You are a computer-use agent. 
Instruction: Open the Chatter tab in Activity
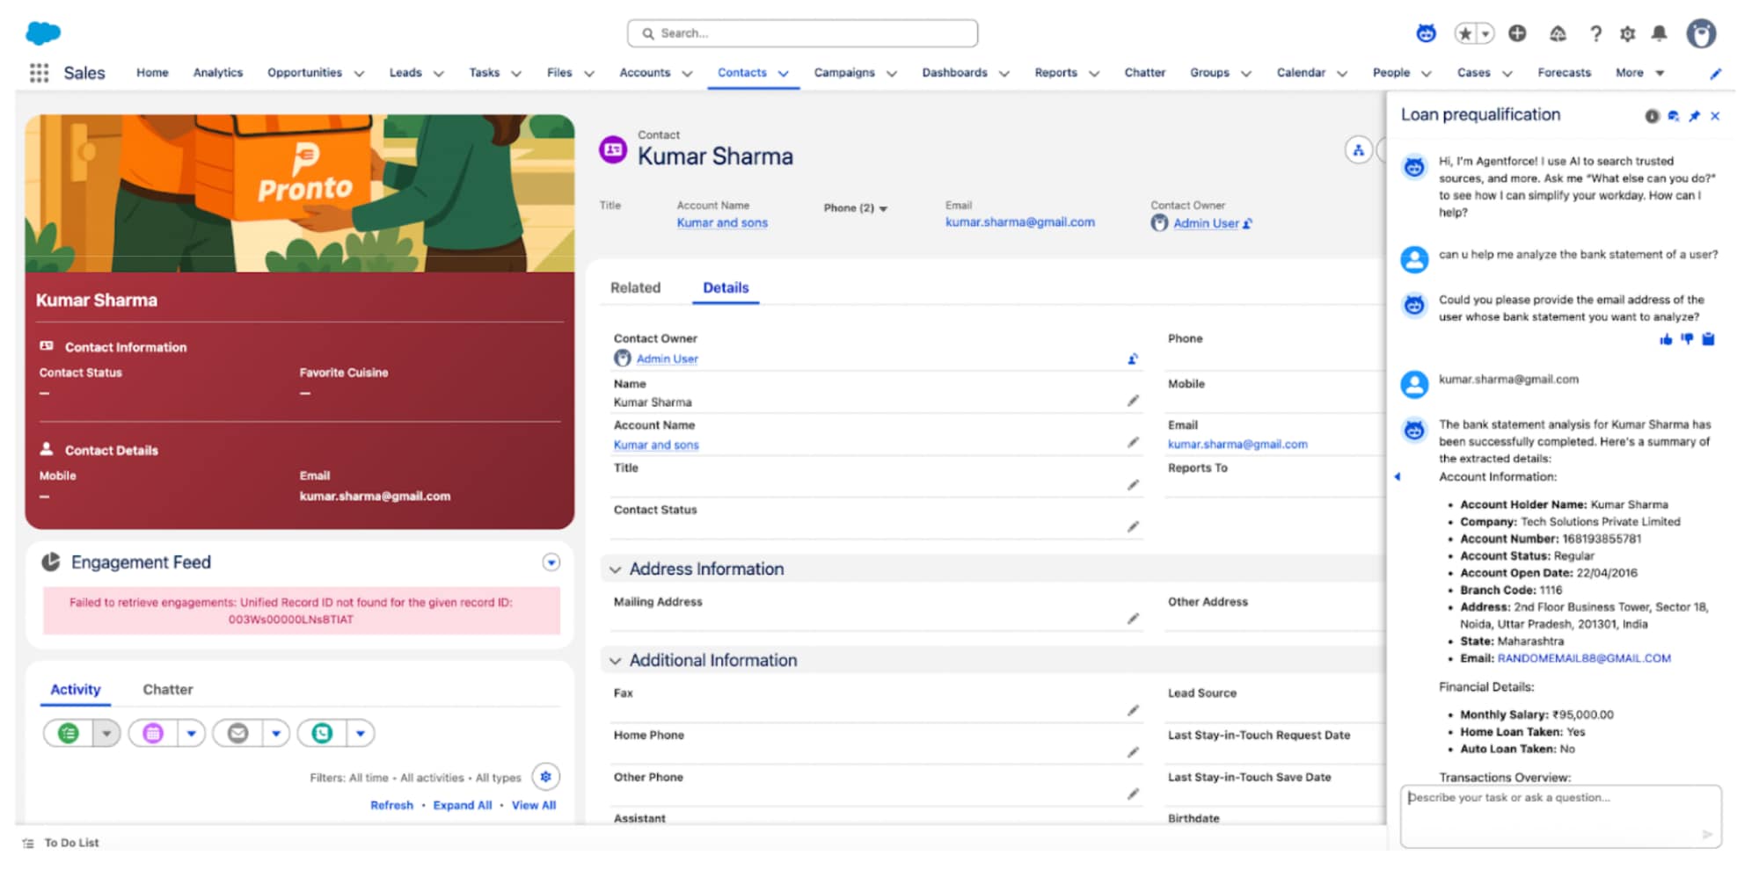click(167, 689)
